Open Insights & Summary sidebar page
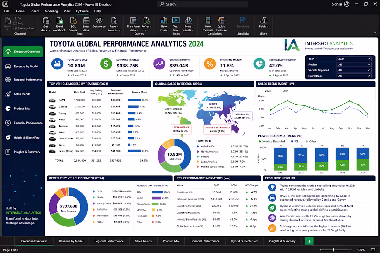The height and width of the screenshot is (253, 380). 23,152
